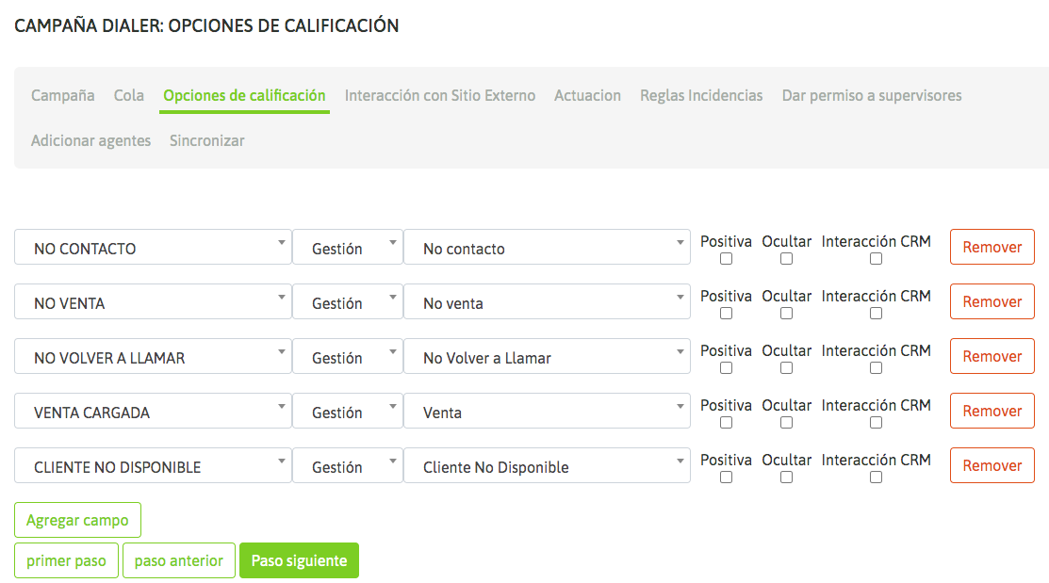Remove the NO VENTA qualification row
Viewport: 1049px width, 583px height.
pos(992,302)
